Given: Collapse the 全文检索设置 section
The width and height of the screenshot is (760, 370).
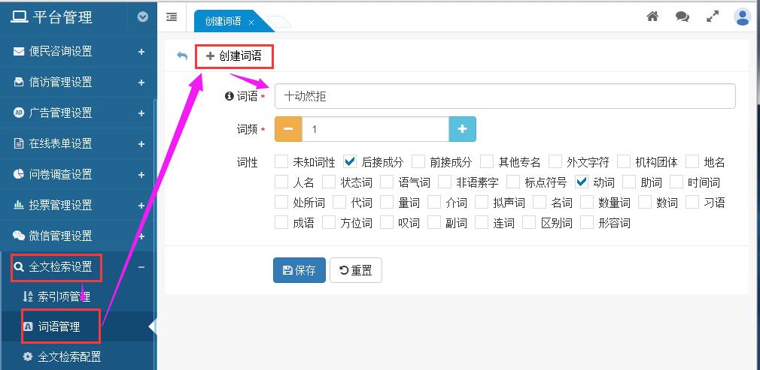Looking at the screenshot, I should coord(141,267).
